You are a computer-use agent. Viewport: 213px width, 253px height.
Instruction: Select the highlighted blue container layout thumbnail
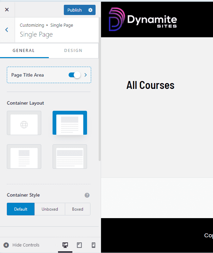[x=70, y=123]
